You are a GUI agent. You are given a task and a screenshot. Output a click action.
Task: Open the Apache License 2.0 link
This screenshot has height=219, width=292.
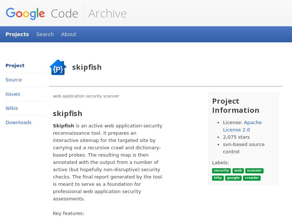coord(242,126)
